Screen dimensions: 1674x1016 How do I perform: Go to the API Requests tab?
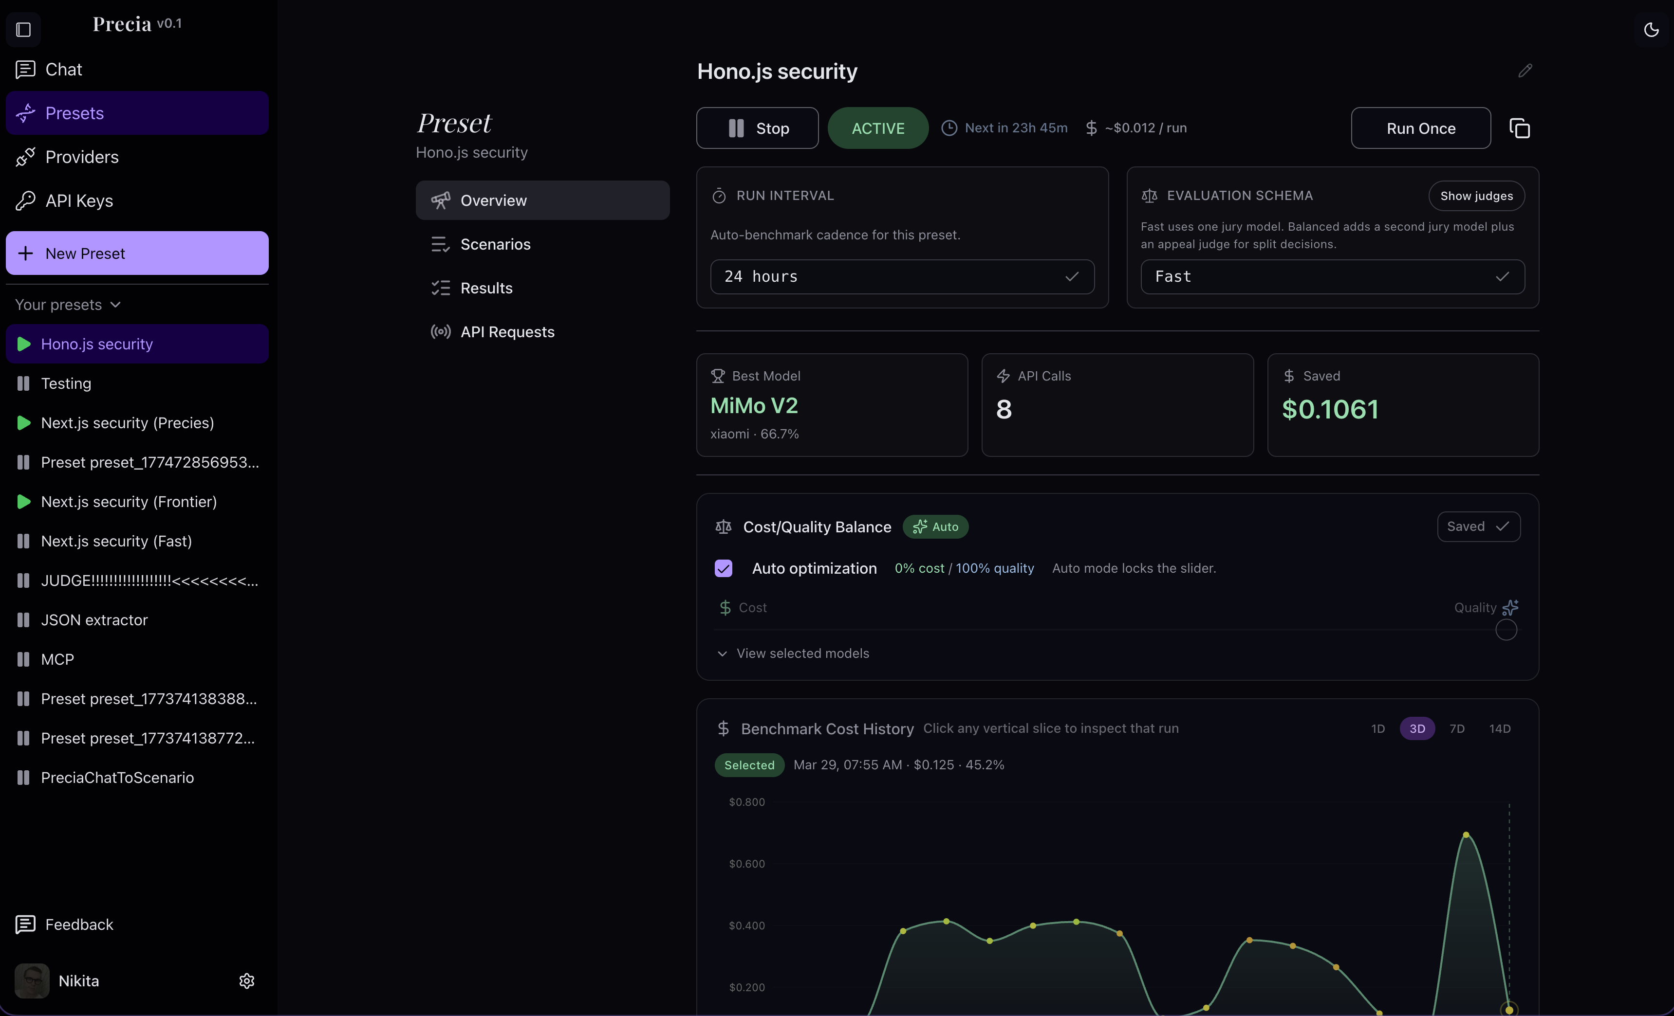click(507, 332)
